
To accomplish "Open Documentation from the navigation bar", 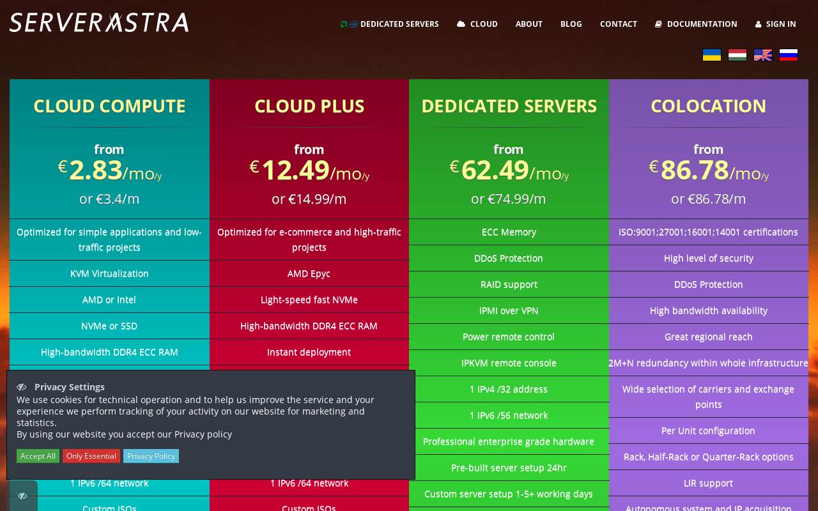I will (696, 24).
